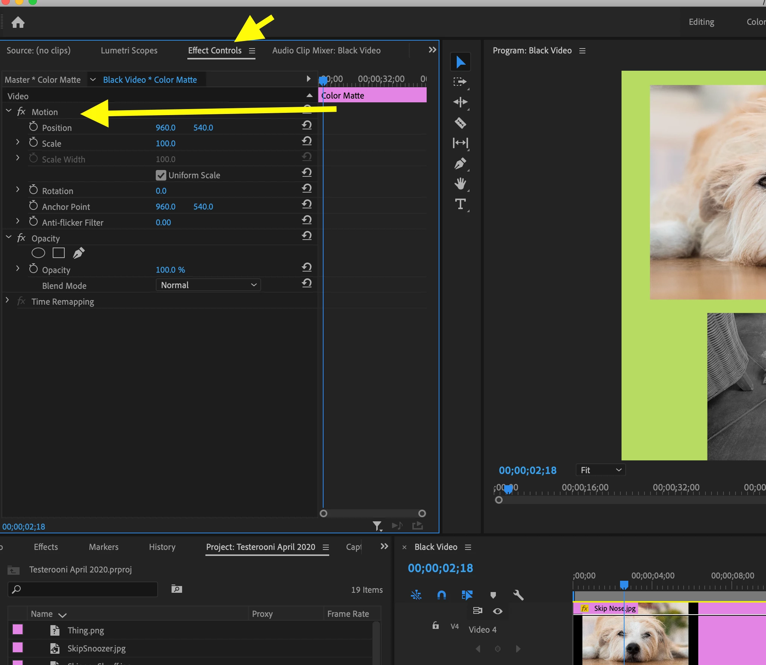Click the Home icon

click(x=18, y=23)
